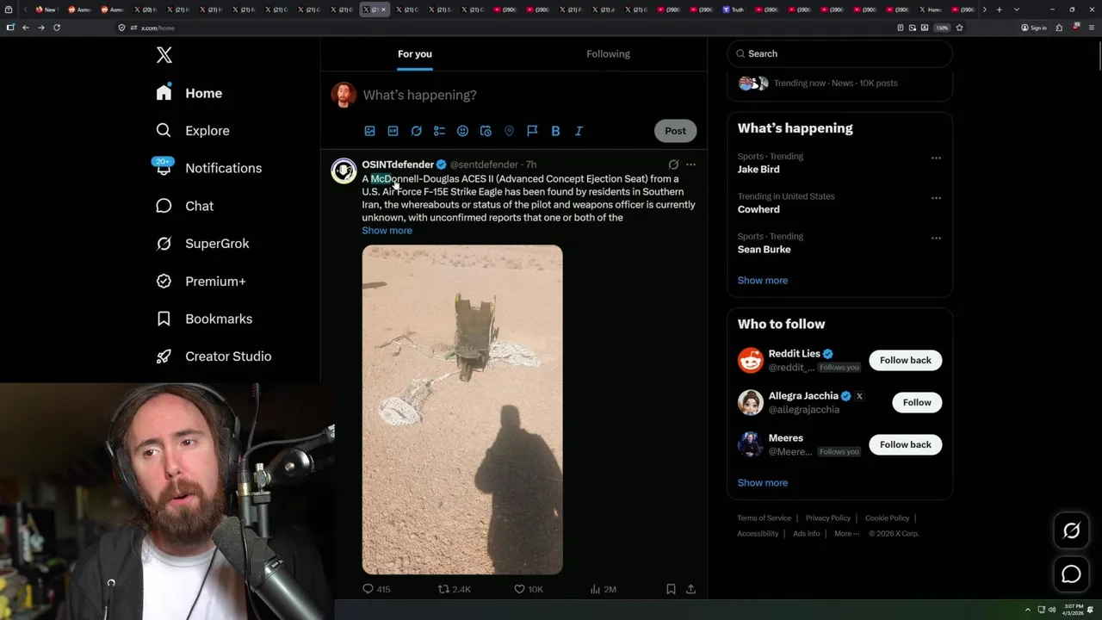Viewport: 1102px width, 620px height.
Task: Bookmark this page with star icon
Action: pos(959,28)
